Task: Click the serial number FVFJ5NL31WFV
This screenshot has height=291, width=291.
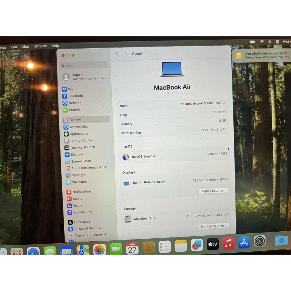Action: pyautogui.click(x=214, y=130)
